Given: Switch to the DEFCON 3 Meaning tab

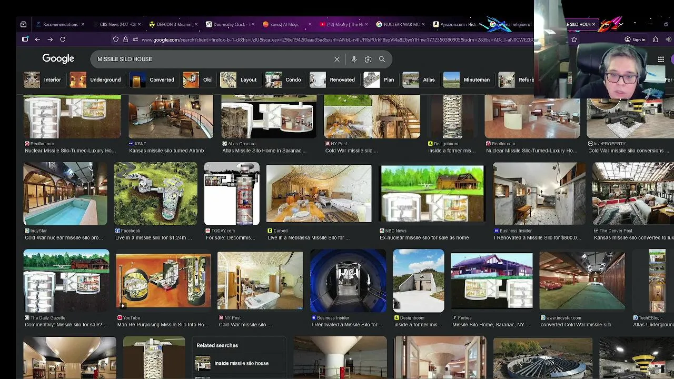Looking at the screenshot, I should (x=174, y=24).
